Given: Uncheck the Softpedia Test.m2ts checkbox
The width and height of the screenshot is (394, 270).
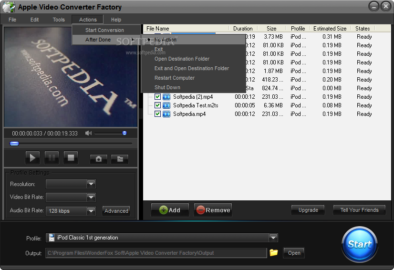Looking at the screenshot, I should pos(157,105).
